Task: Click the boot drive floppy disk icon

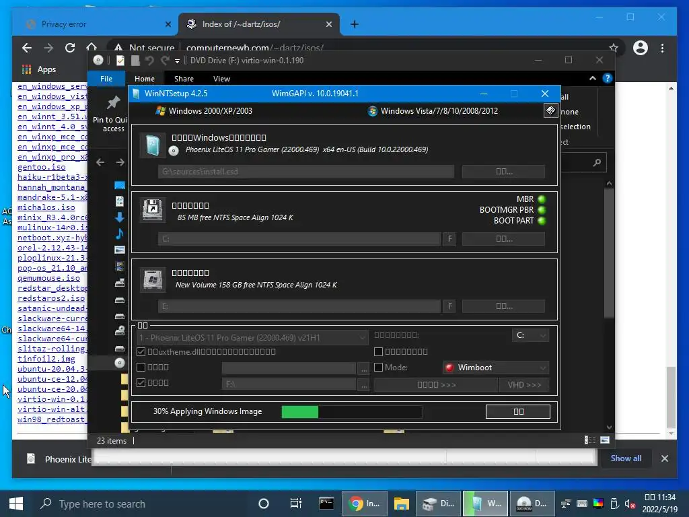Action: click(153, 210)
